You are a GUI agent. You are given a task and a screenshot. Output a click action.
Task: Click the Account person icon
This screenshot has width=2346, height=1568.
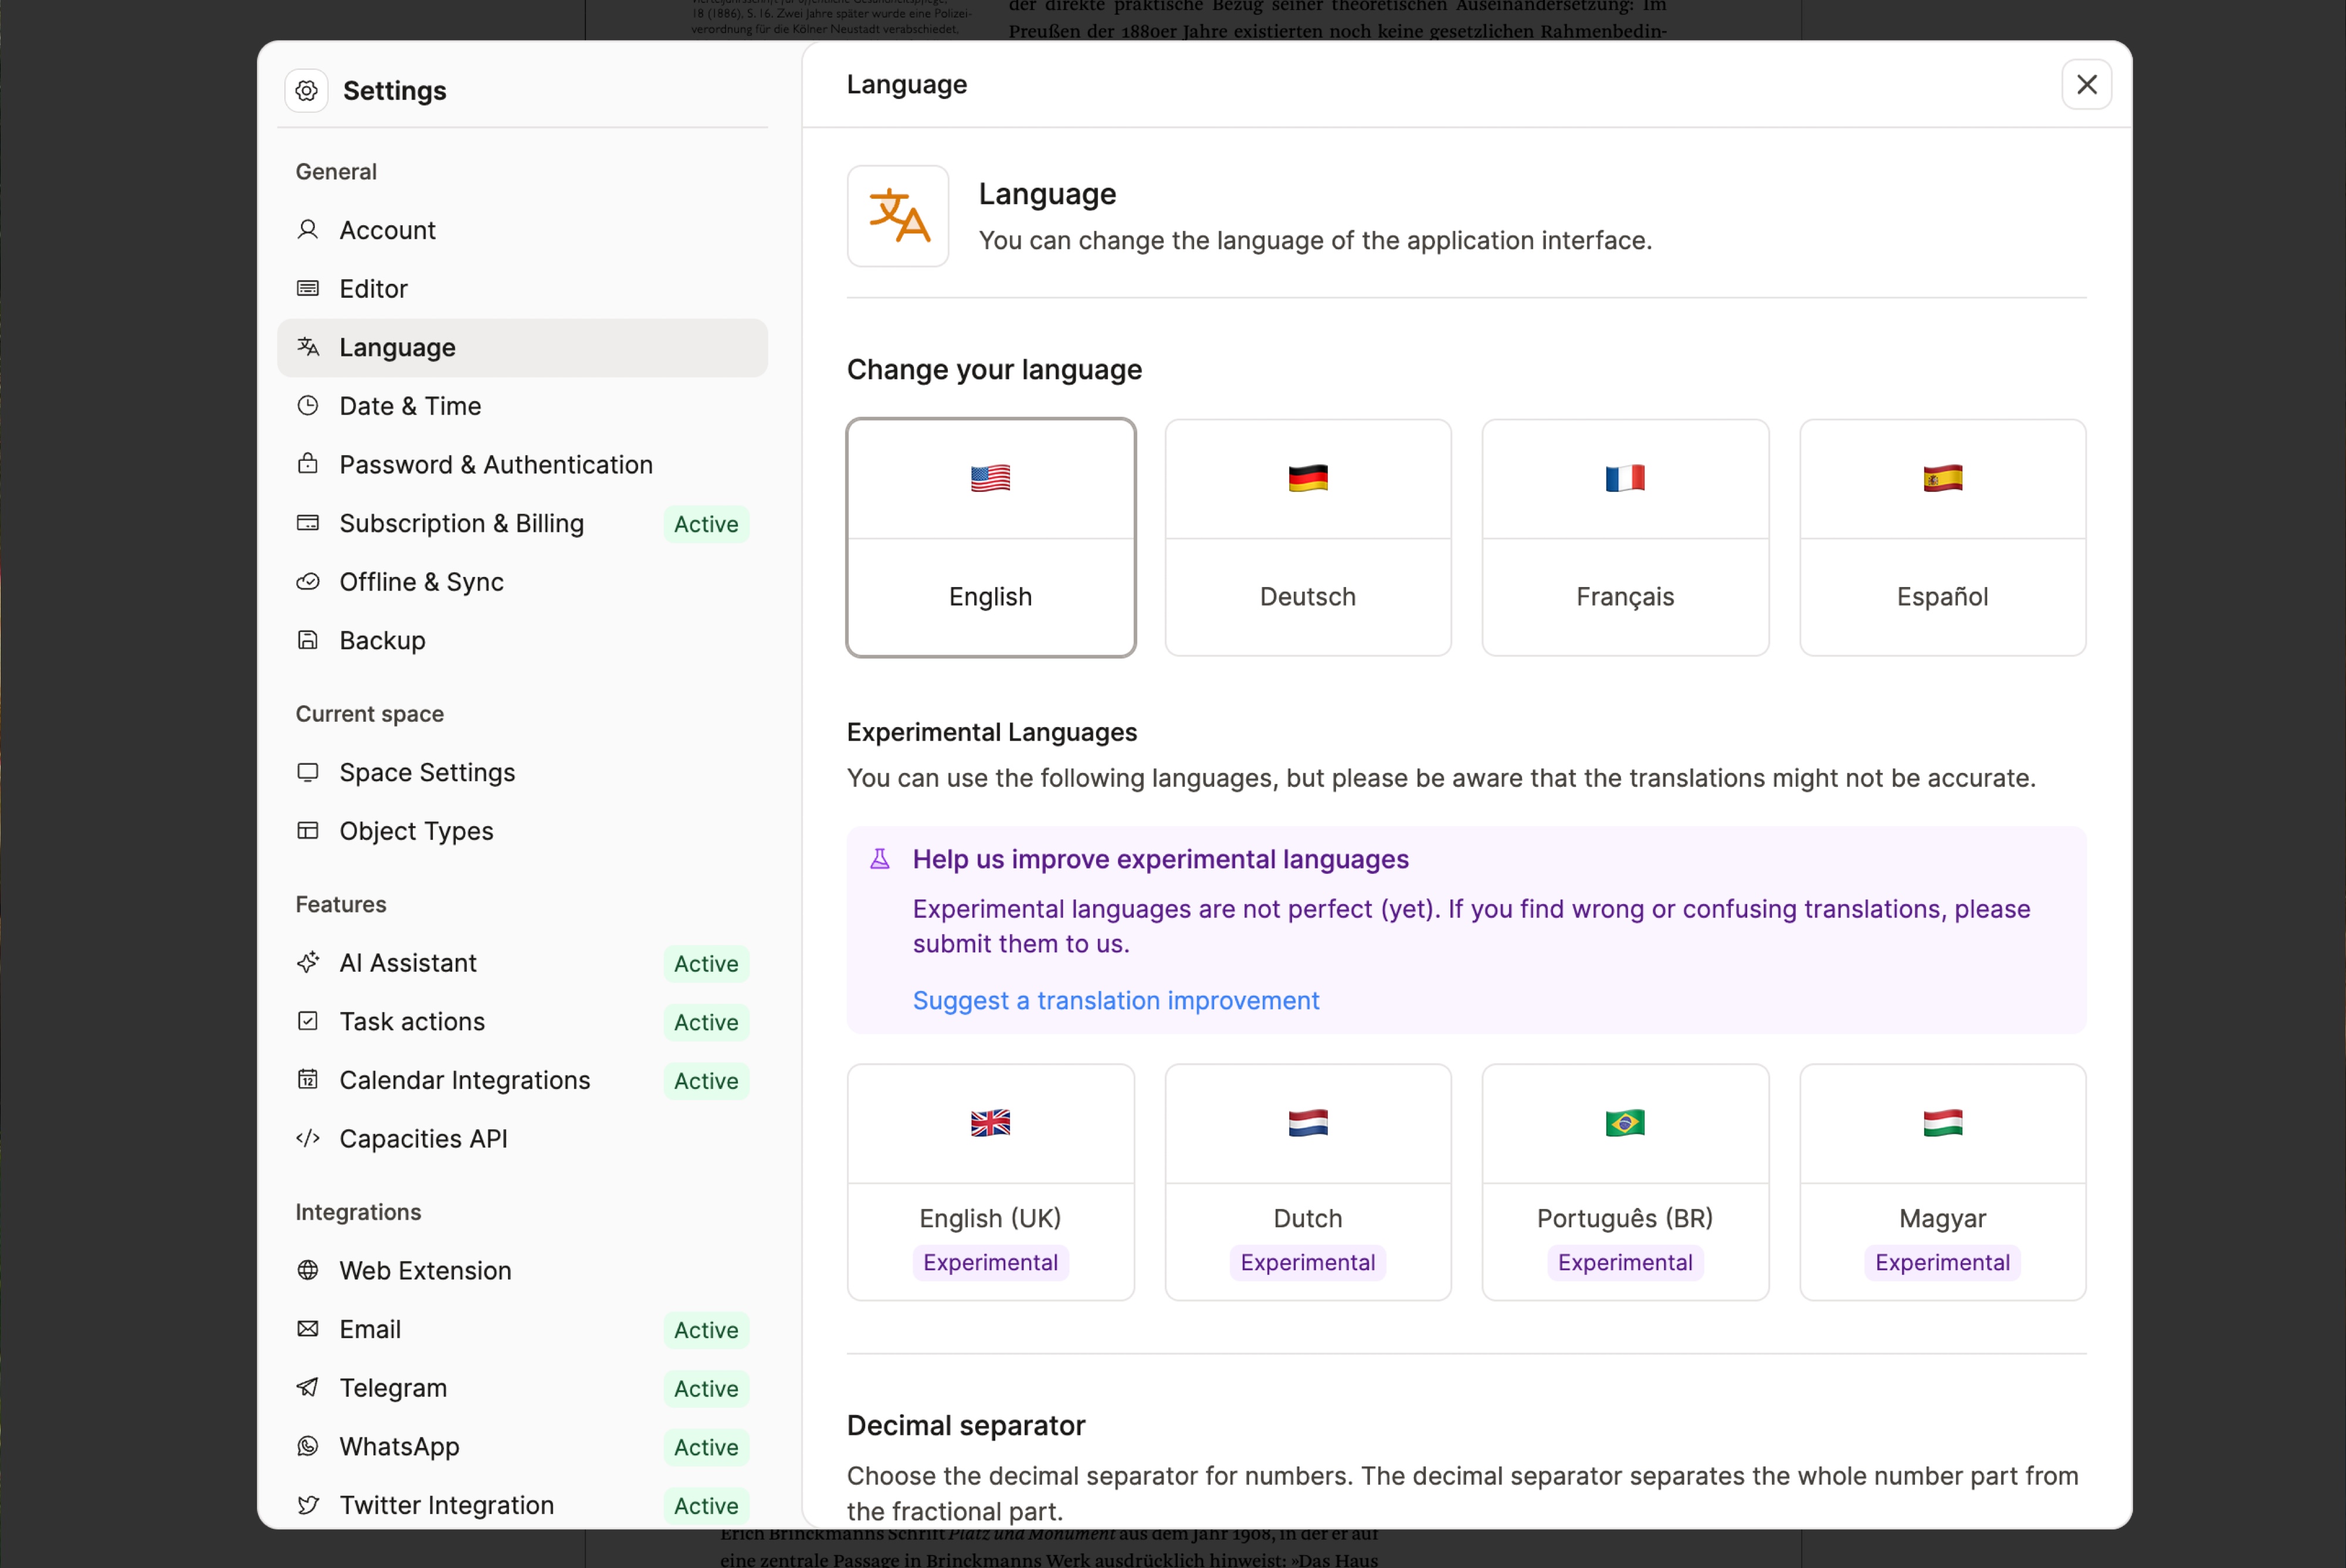308,230
